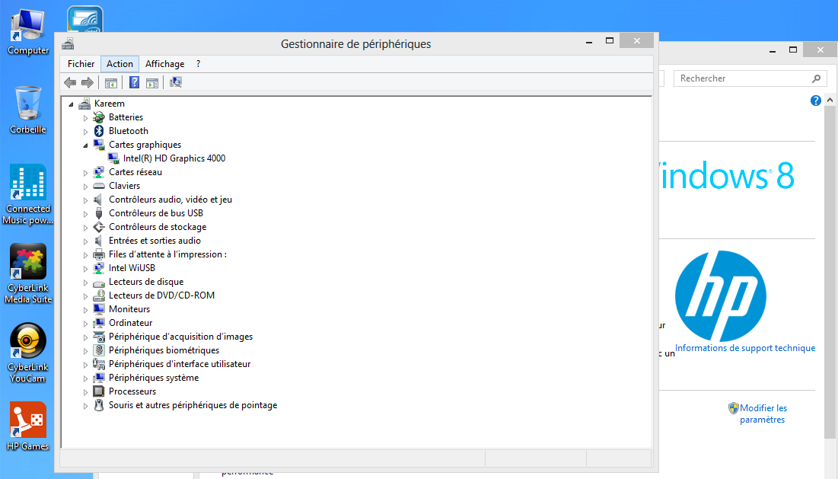This screenshot has width=838, height=479.
Task: Click the Processeurs chip icon
Action: (x=99, y=391)
